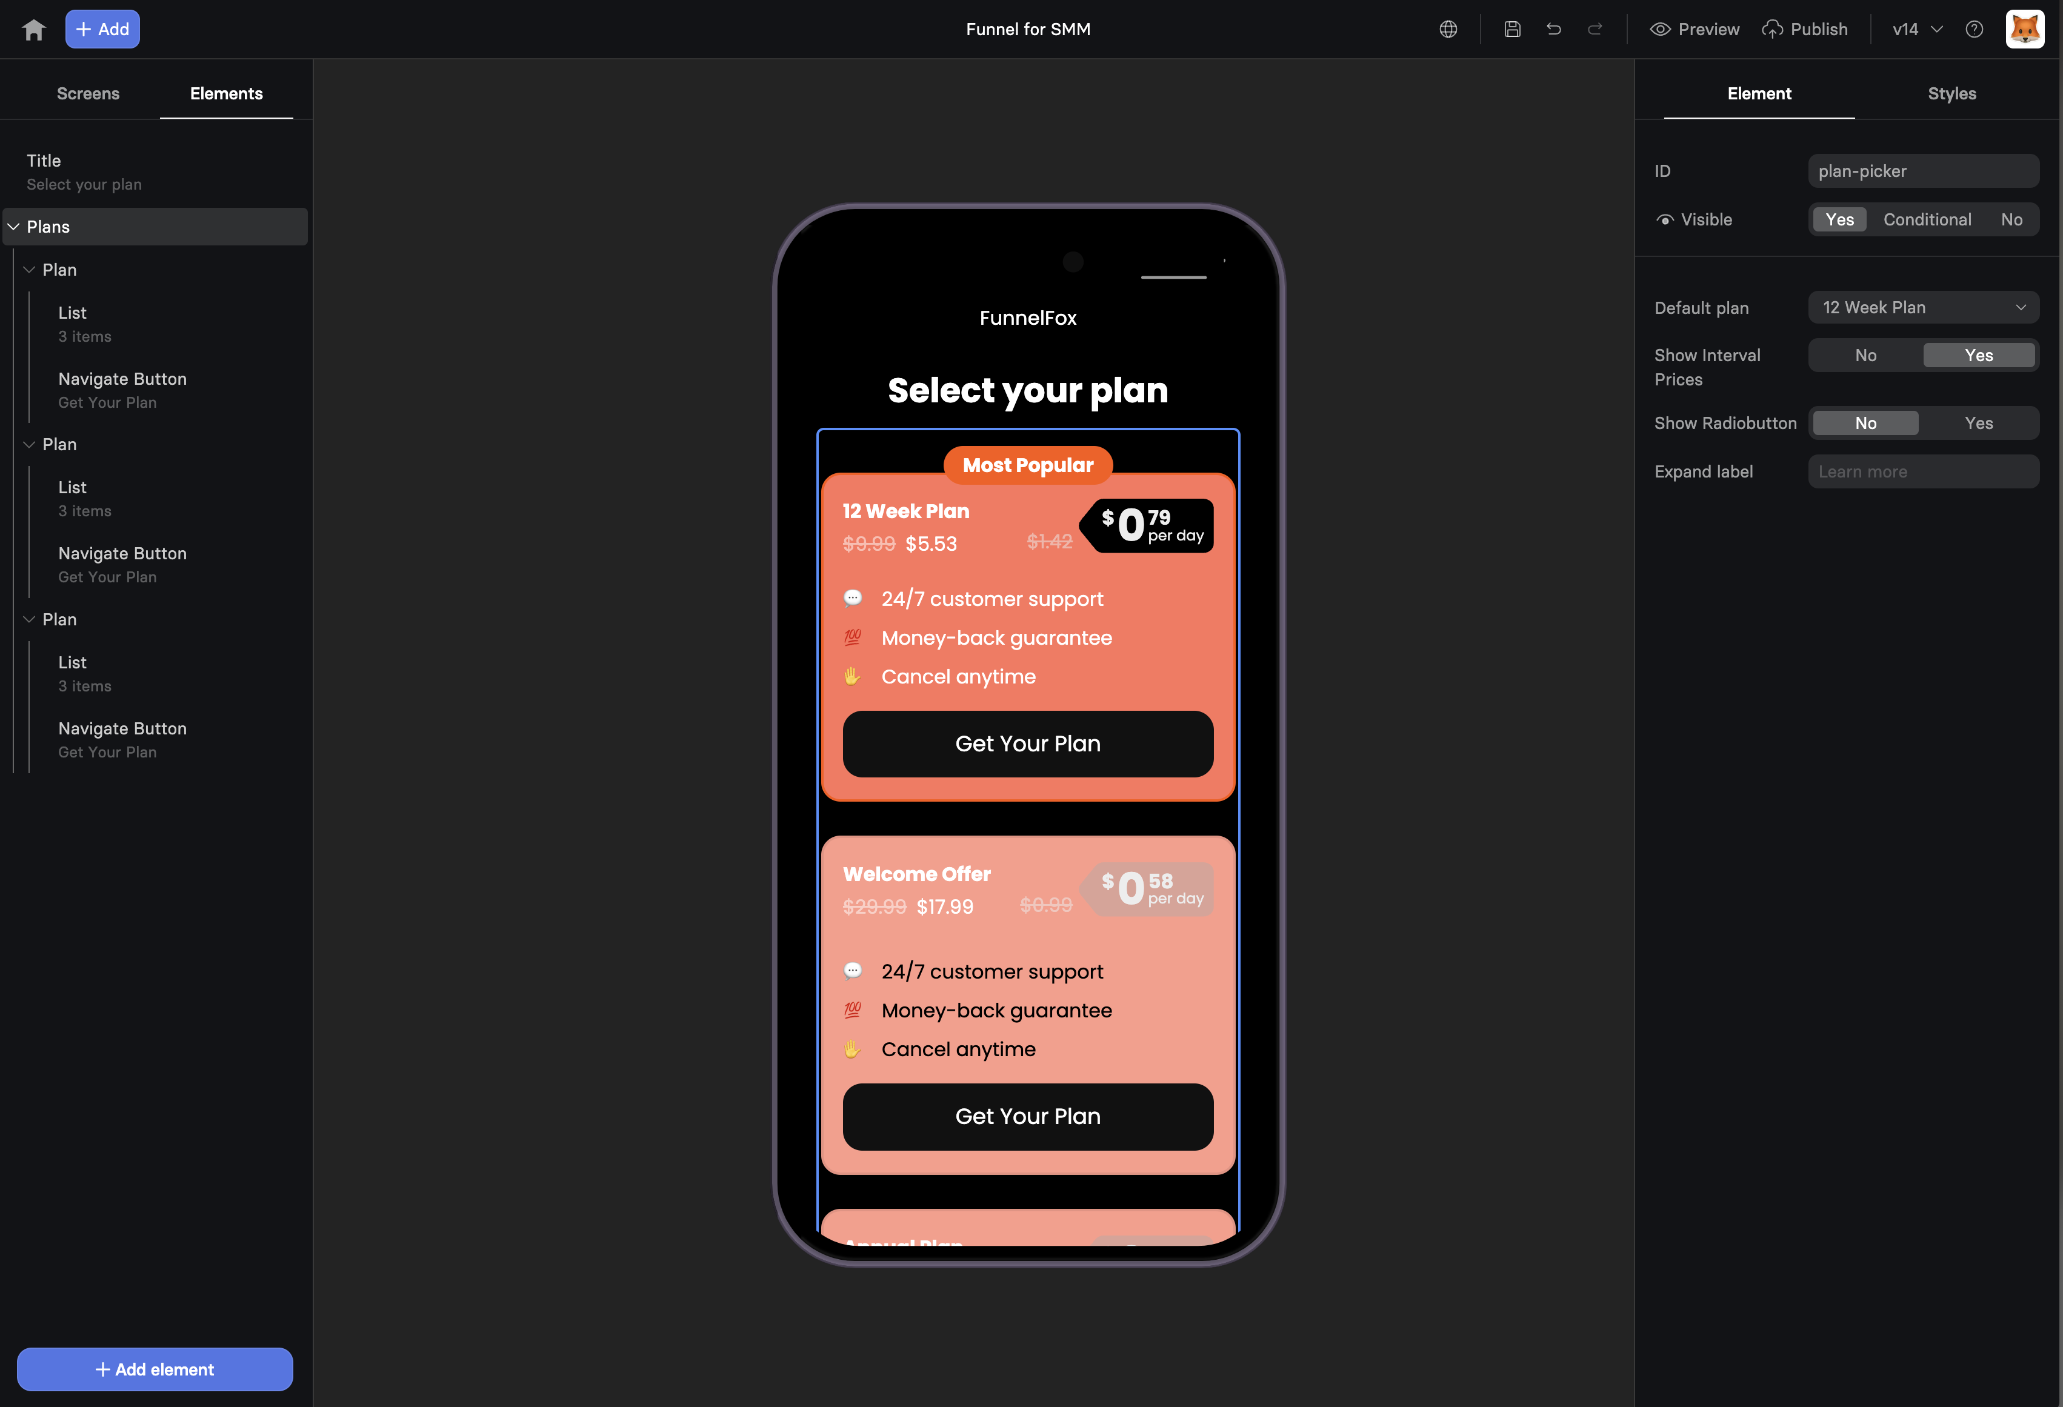Open the globe language icon
The width and height of the screenshot is (2063, 1407).
coord(1448,29)
